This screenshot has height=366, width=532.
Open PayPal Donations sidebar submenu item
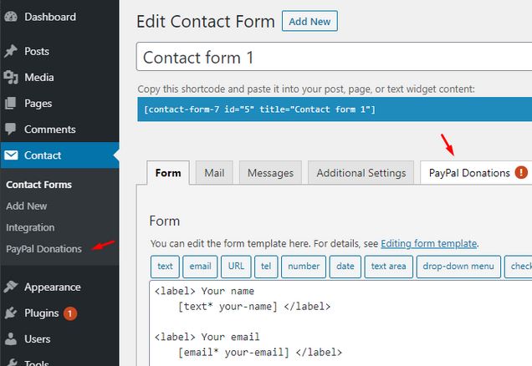(43, 249)
